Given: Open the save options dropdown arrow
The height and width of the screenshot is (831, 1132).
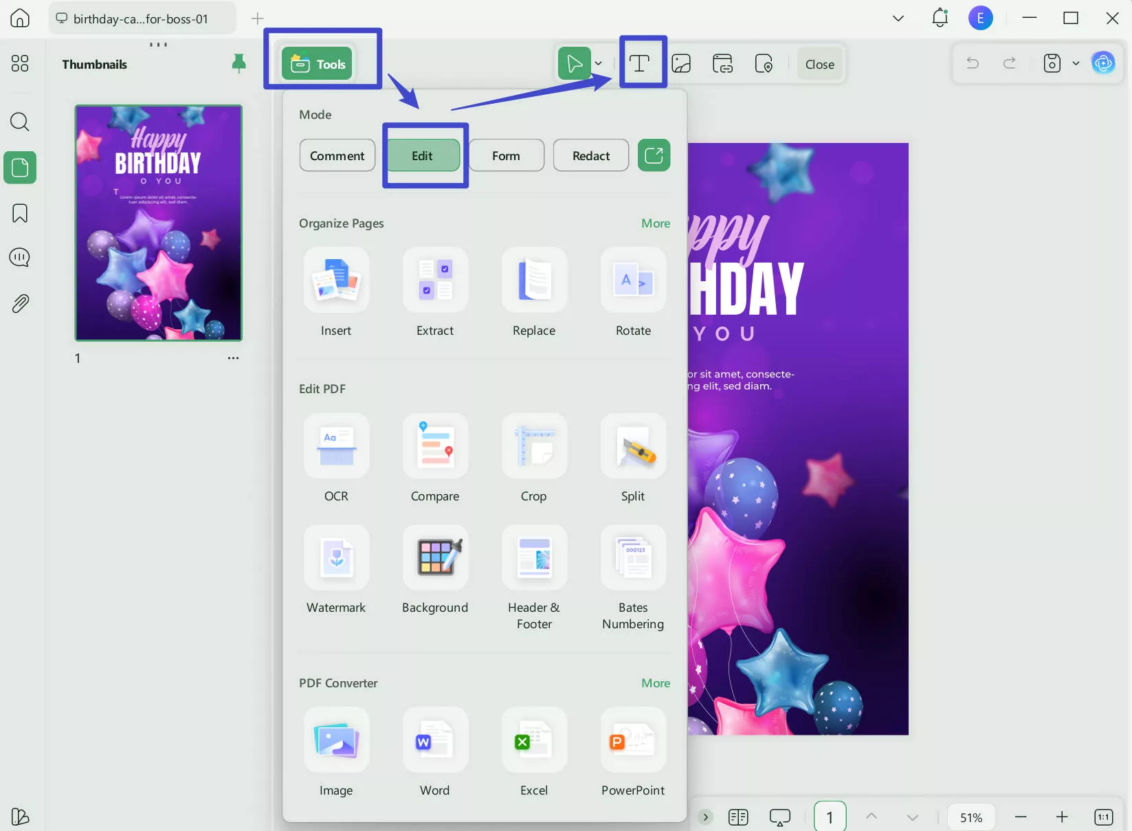Looking at the screenshot, I should point(1076,64).
